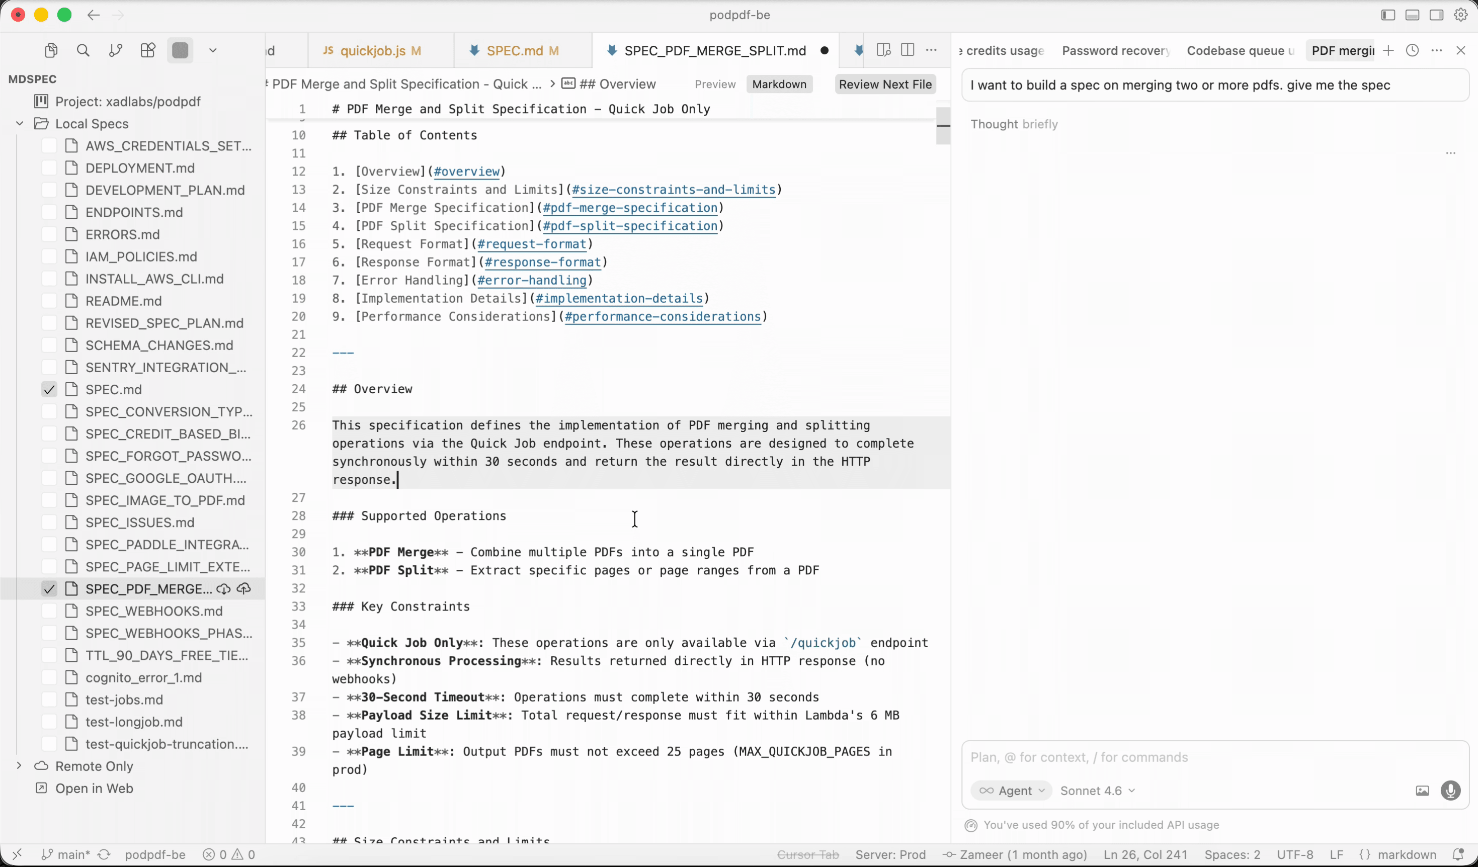1478x867 pixels.
Task: Uncheck the SPEC_PDF_MERGE file checkbox
Action: click(x=49, y=588)
